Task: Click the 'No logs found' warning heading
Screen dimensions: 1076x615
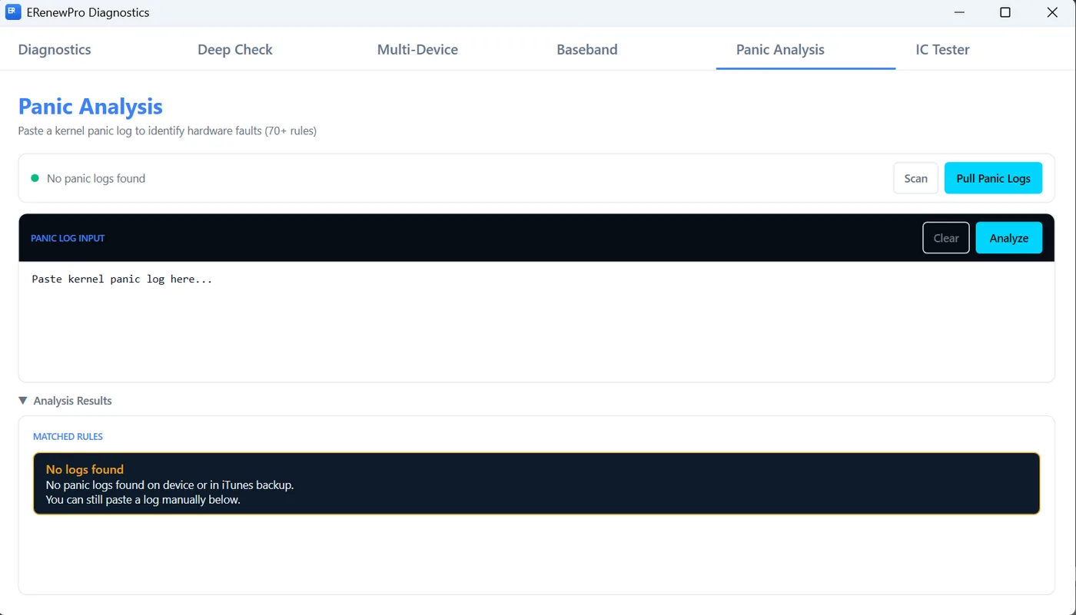Action: click(x=85, y=469)
